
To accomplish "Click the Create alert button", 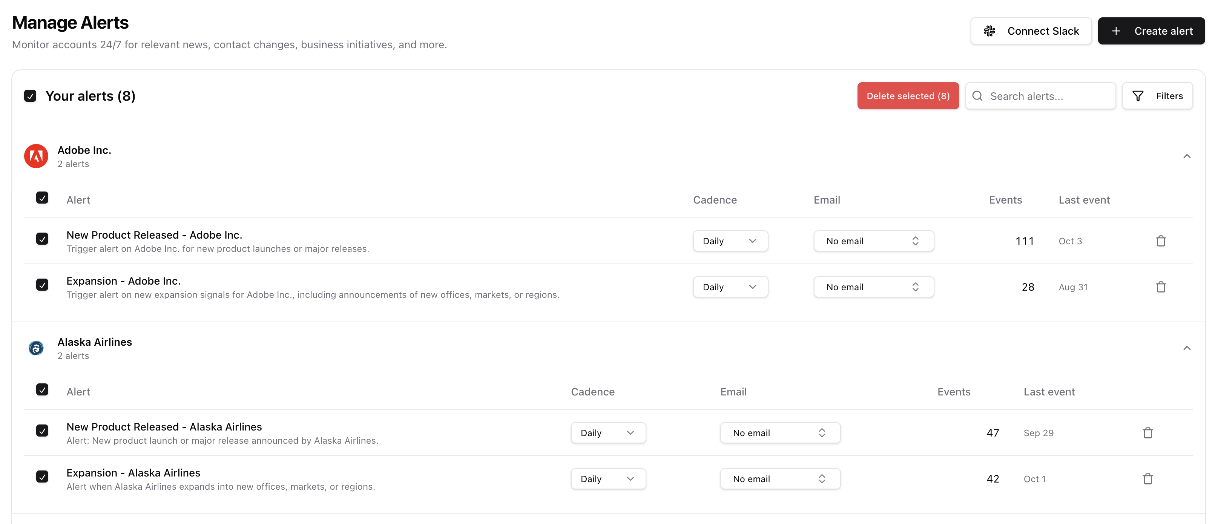I will 1151,31.
